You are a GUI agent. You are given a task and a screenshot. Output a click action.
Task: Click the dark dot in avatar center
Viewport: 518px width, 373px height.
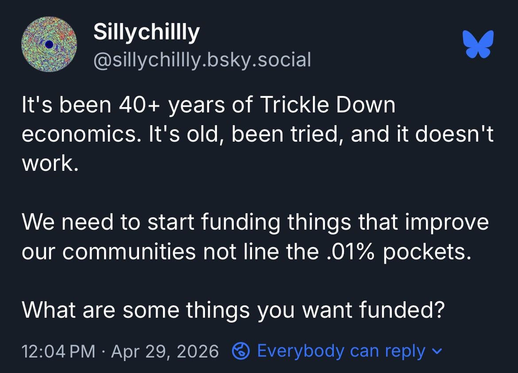pos(49,44)
